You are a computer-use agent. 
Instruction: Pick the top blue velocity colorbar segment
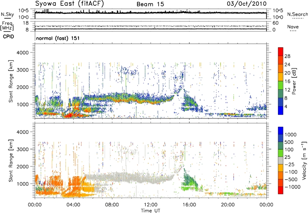pyautogui.click(x=281, y=131)
